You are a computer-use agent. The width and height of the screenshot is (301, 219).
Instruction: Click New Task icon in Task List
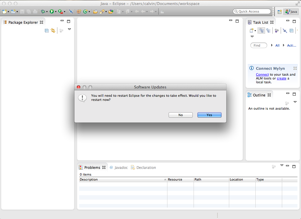252,30
